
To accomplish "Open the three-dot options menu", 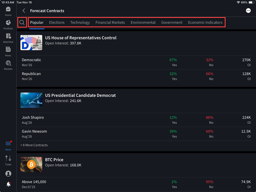I will (x=248, y=10).
